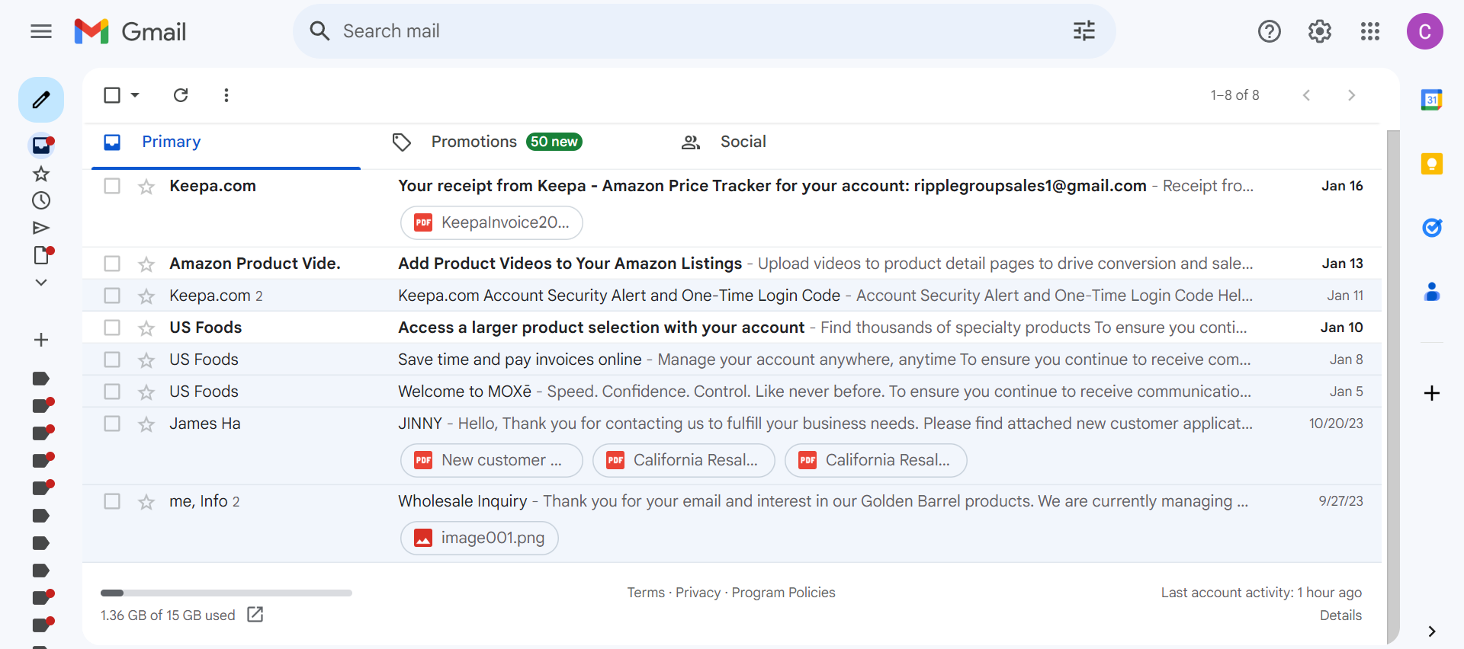The width and height of the screenshot is (1464, 649).
Task: Go to older emails page arrow
Action: click(x=1351, y=95)
